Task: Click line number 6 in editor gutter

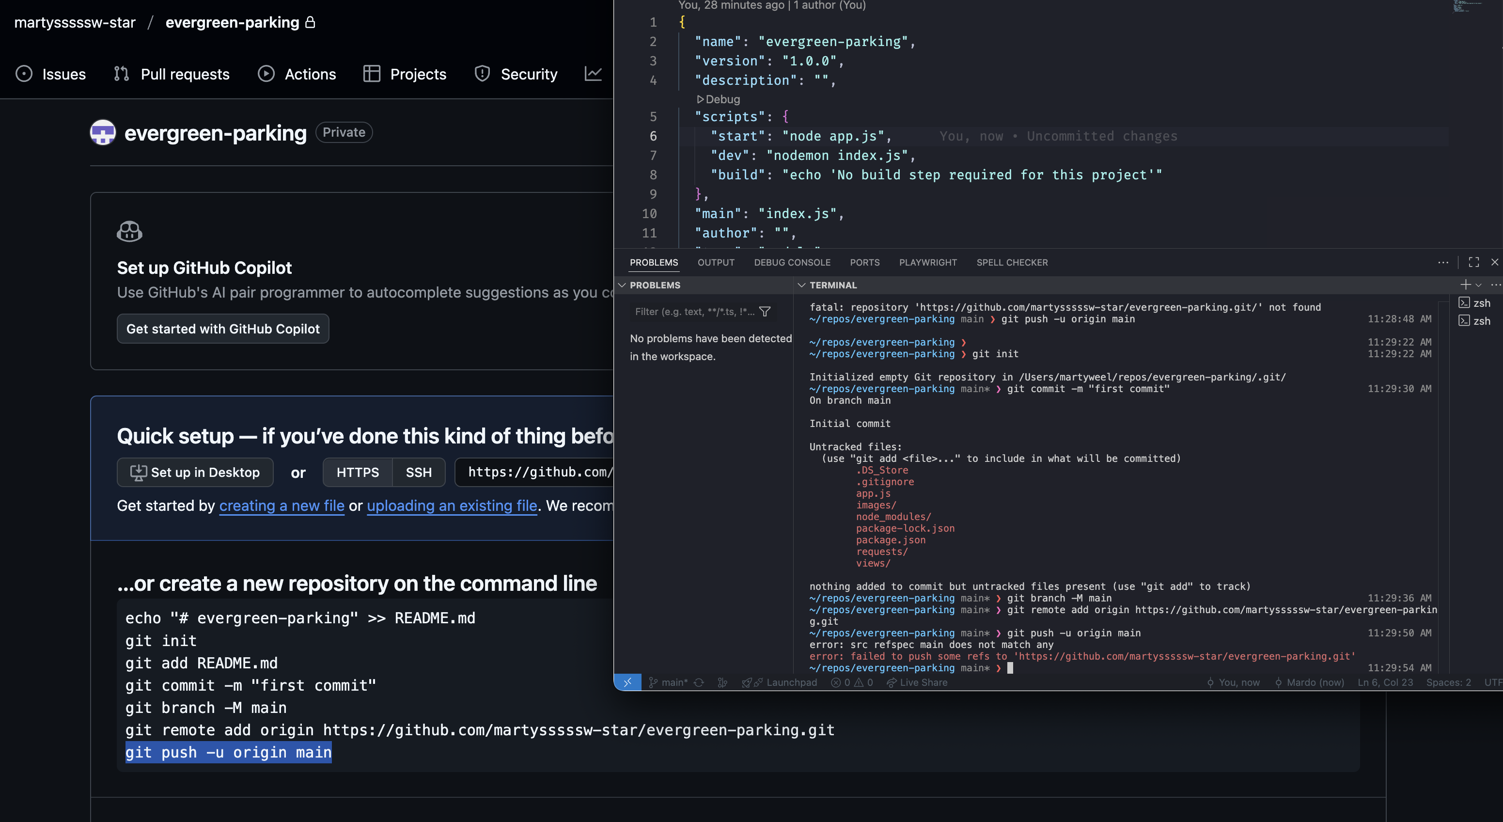Action: [x=653, y=136]
